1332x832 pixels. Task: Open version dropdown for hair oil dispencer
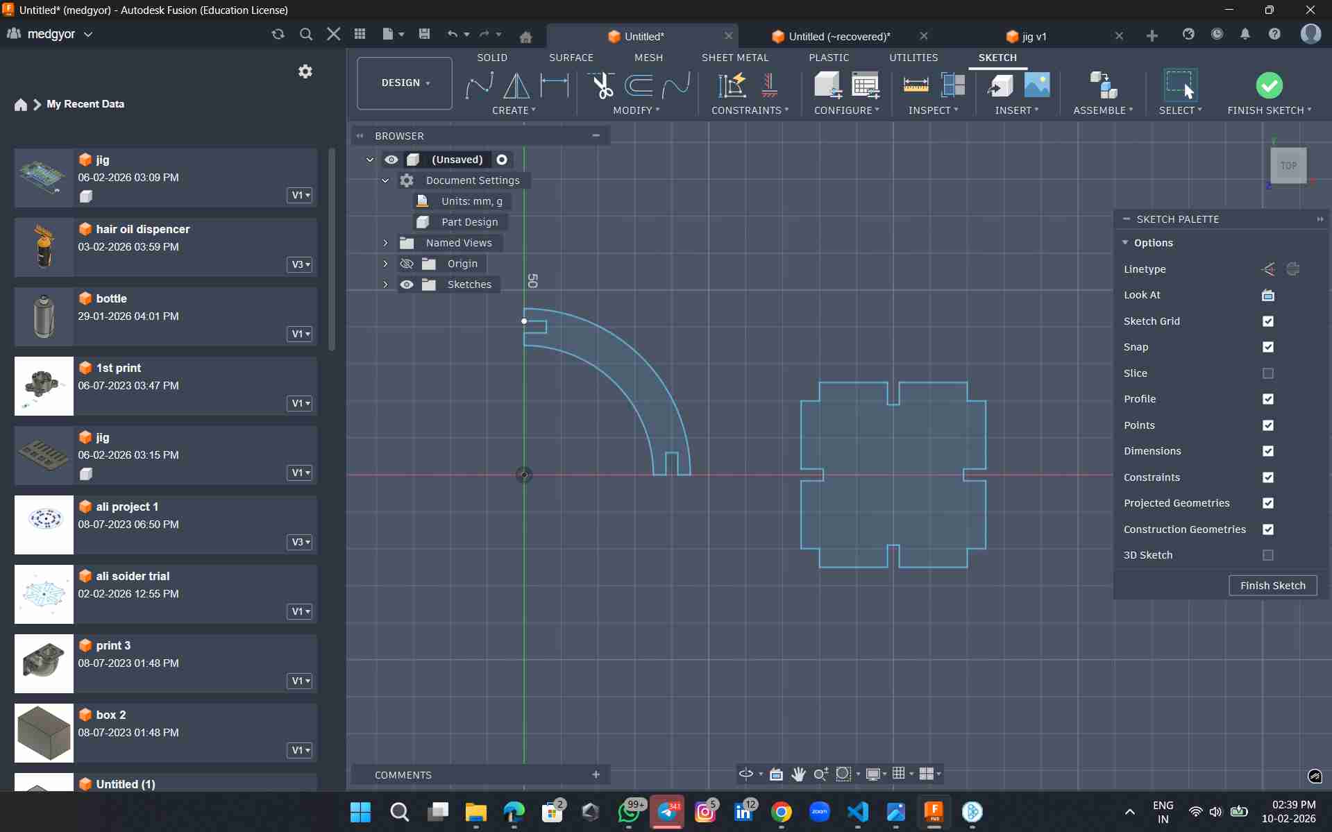click(300, 264)
